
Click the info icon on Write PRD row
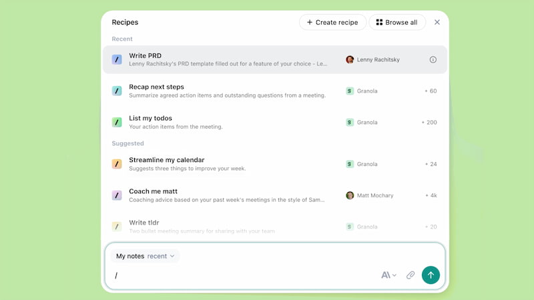click(433, 59)
